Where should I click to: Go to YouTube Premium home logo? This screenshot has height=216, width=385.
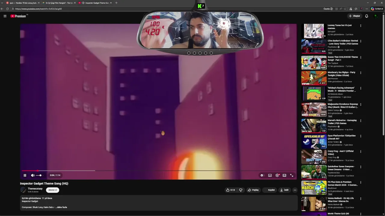point(19,16)
